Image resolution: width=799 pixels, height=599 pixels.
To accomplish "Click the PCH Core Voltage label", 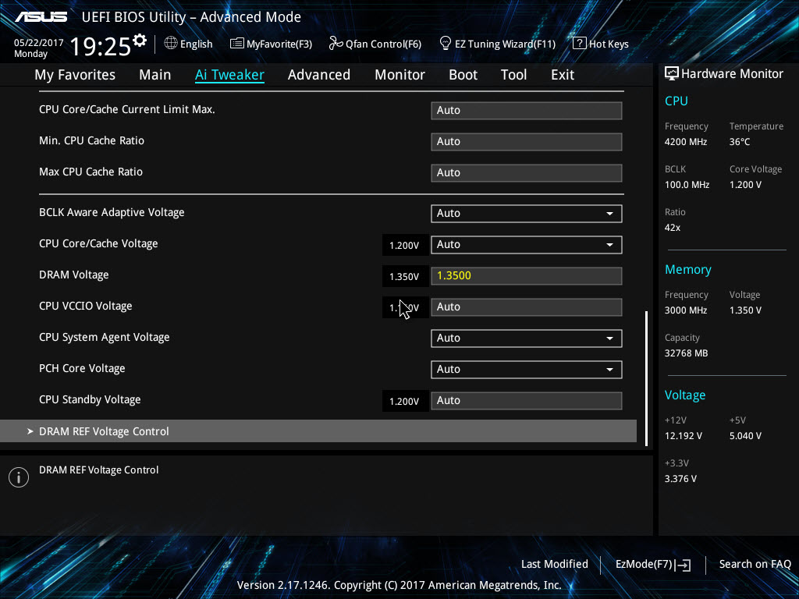I will tap(82, 368).
